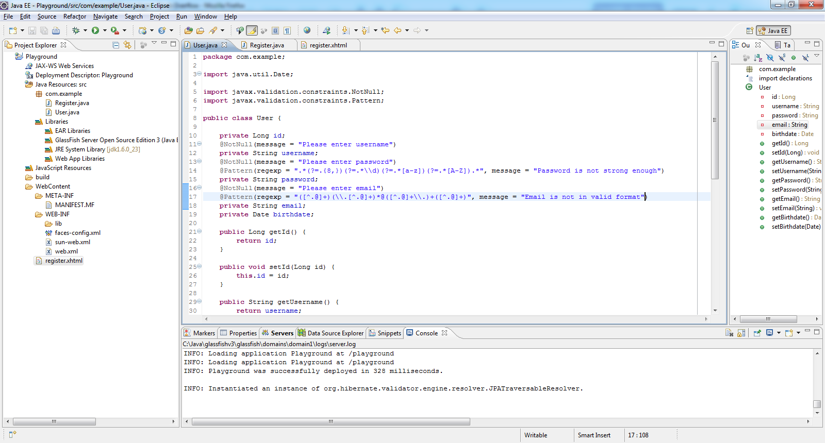Click Smart Insert in status bar
Screen dimensions: 825x443
click(594, 435)
